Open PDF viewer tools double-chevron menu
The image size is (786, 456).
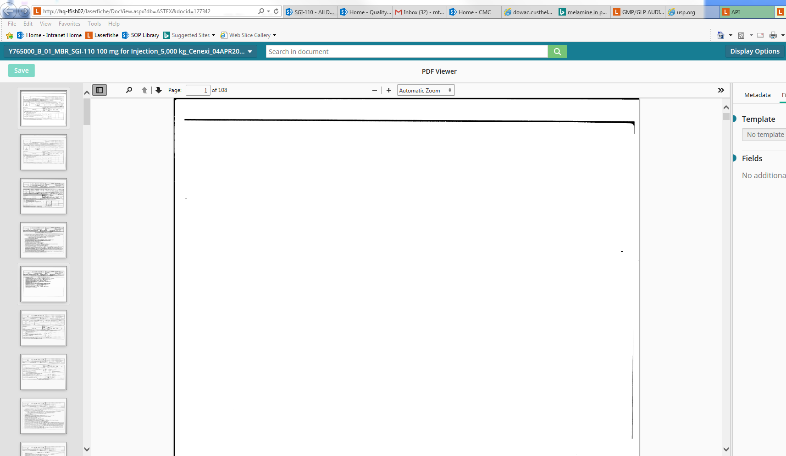721,90
